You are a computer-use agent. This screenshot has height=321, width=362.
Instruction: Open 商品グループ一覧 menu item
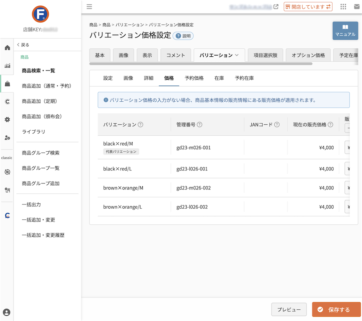41,168
